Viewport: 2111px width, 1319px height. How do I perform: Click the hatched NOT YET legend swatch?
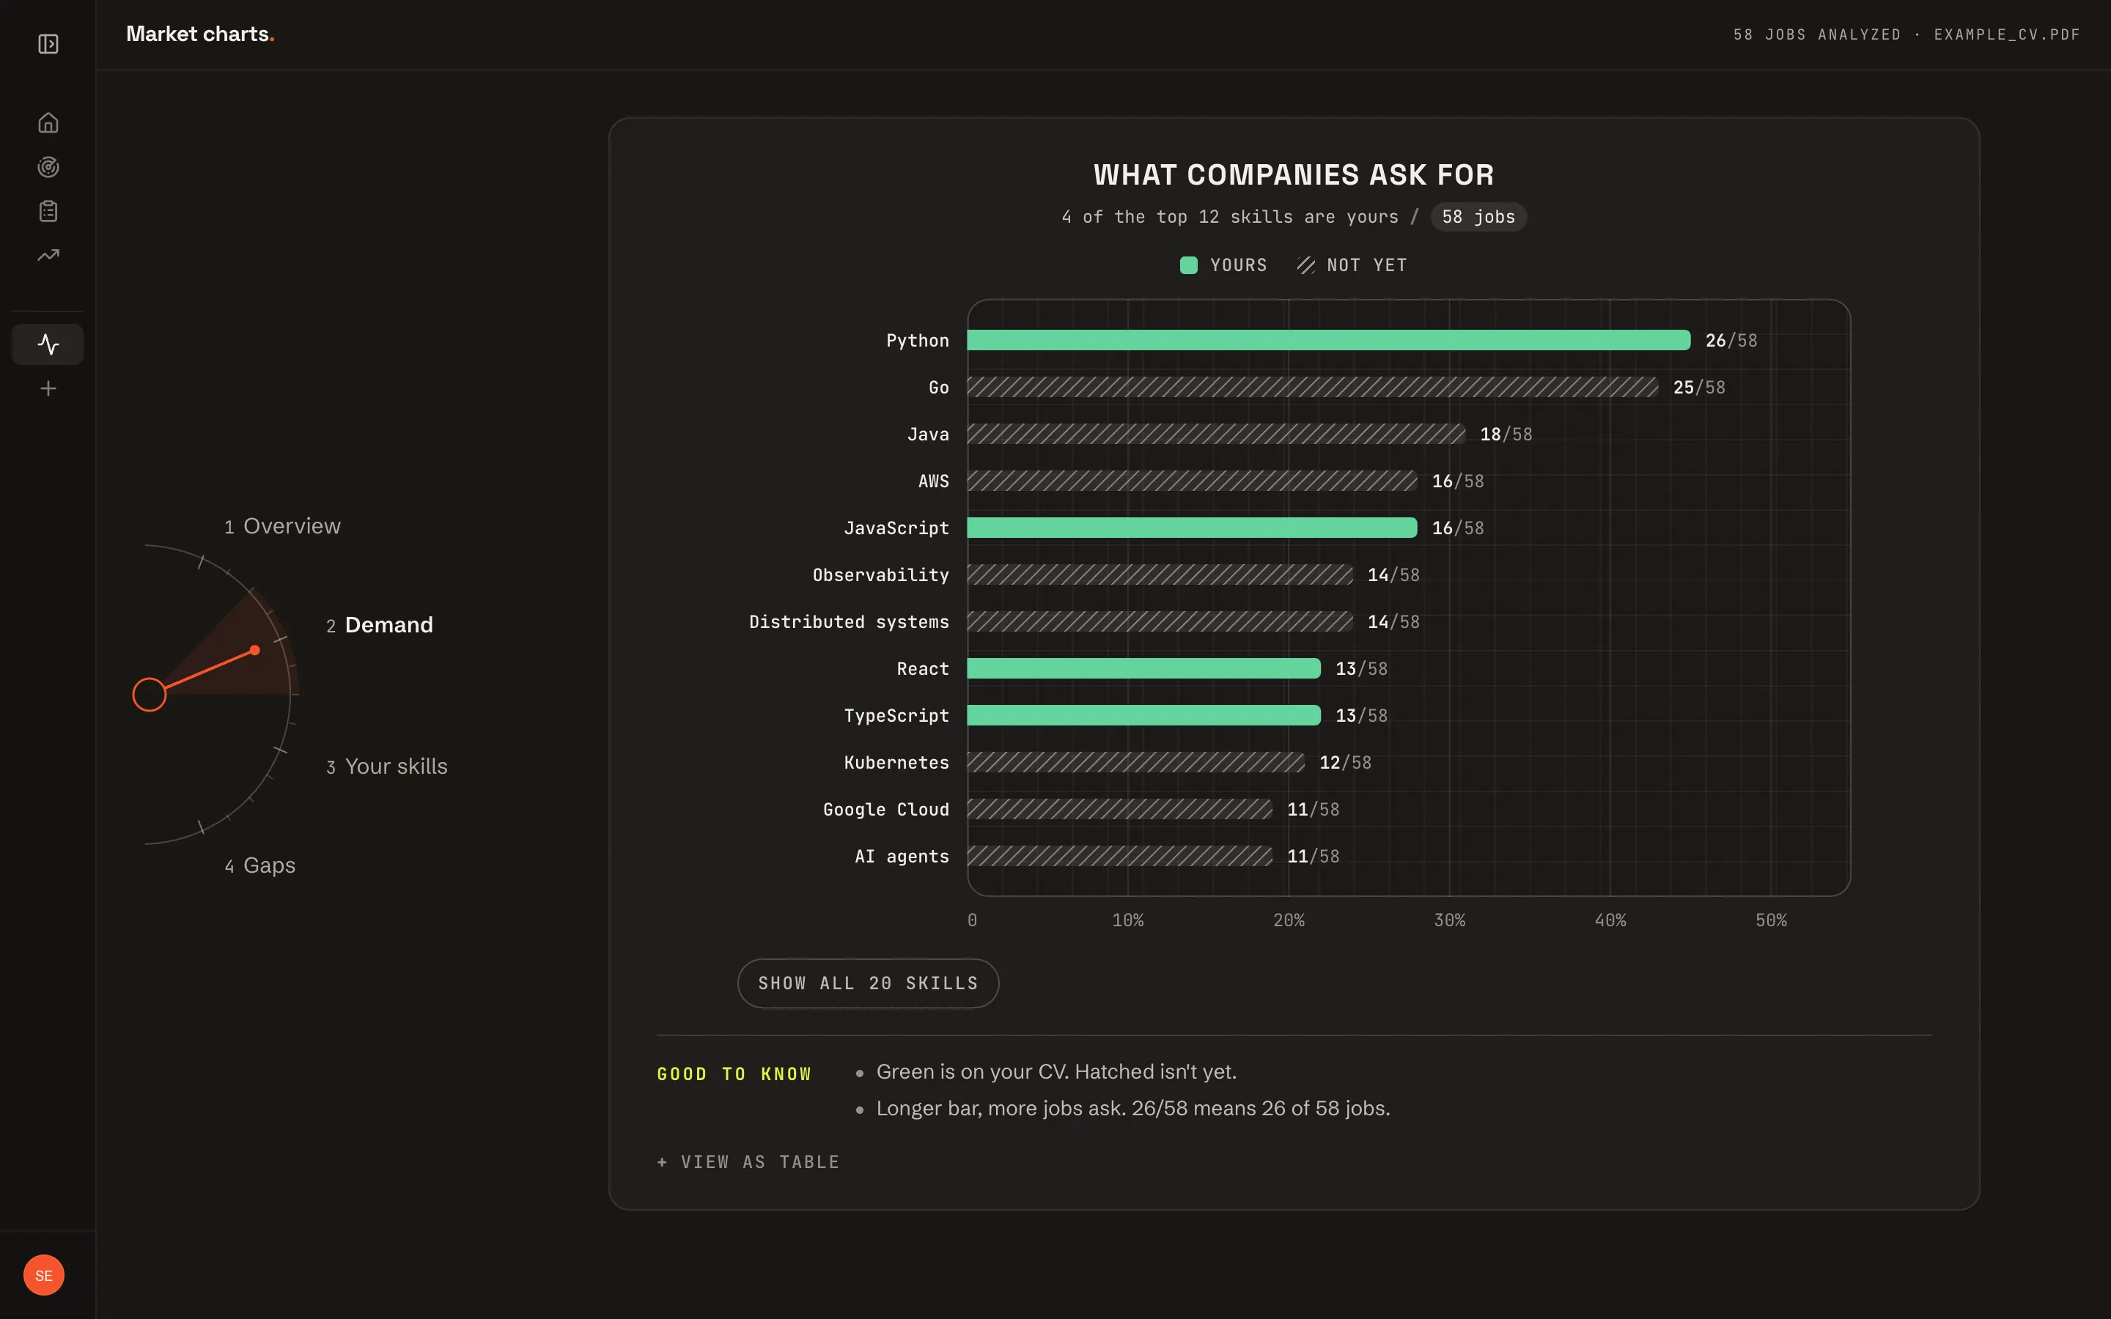click(1305, 265)
